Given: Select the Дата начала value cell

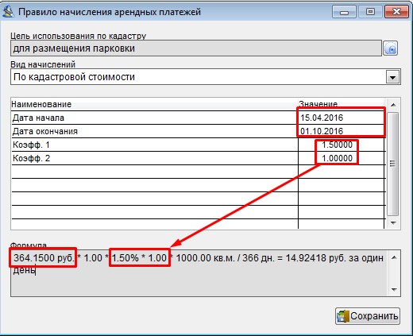Looking at the screenshot, I should point(341,118).
